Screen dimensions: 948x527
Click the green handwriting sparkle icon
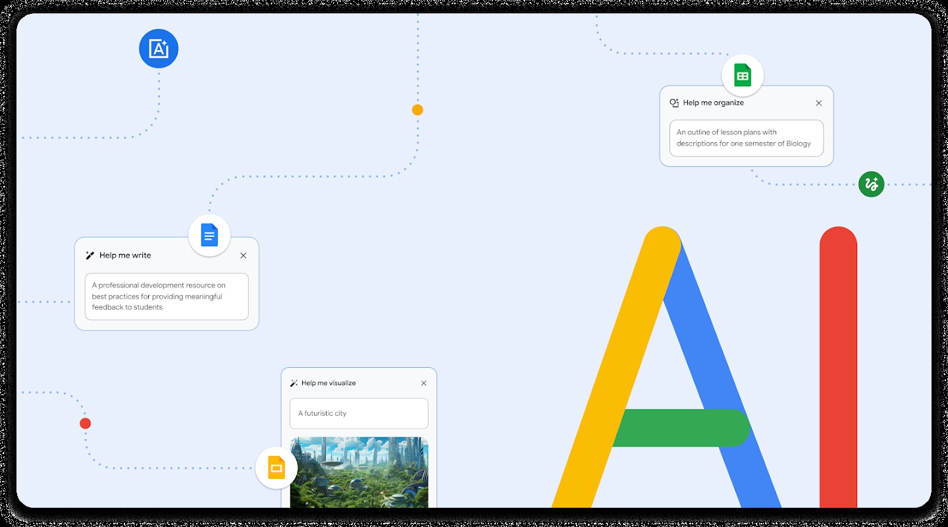click(x=871, y=184)
